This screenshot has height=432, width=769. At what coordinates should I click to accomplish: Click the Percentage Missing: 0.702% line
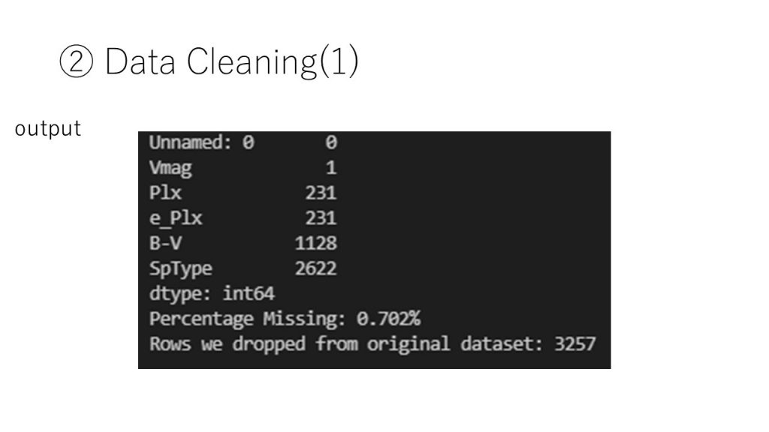coord(285,319)
